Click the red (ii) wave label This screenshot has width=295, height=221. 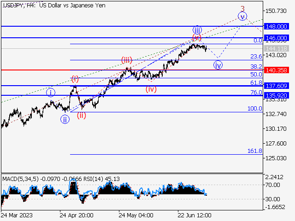[x=81, y=115]
